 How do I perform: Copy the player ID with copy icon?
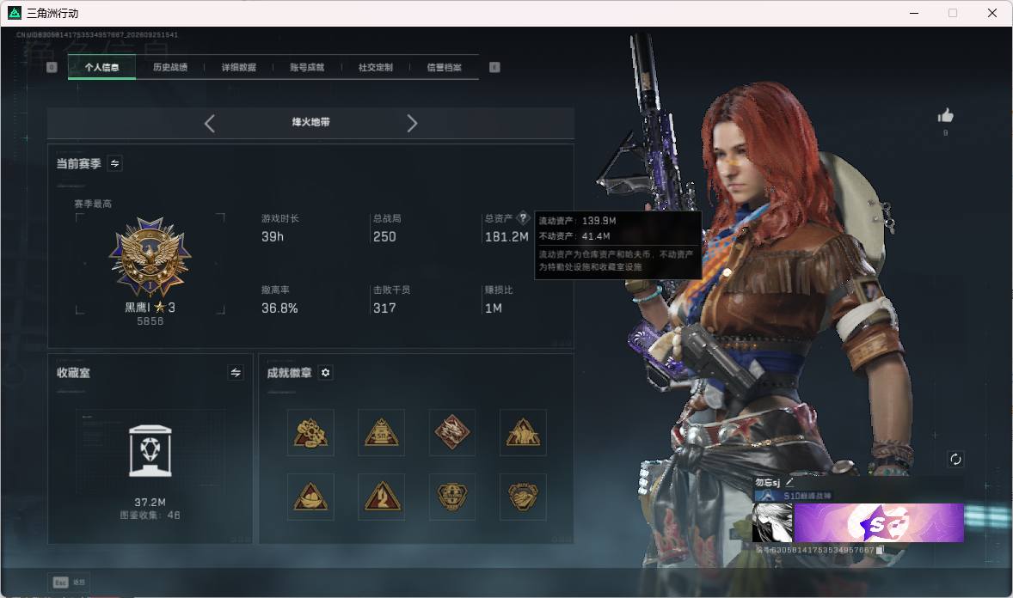point(879,550)
